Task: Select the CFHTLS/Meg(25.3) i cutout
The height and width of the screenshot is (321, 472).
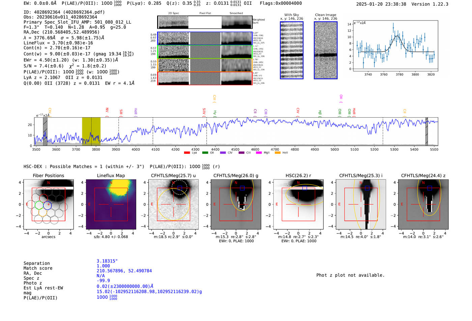Action: [x=361, y=204]
